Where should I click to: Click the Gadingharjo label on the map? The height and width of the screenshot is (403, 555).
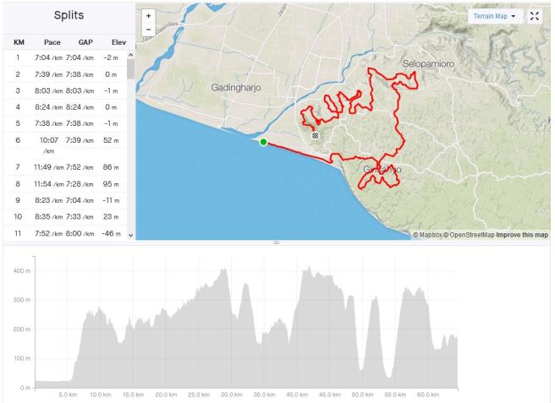click(x=236, y=87)
